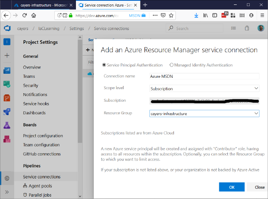The width and height of the screenshot is (268, 199).
Task: Open the Scope level dropdown
Action: point(204,88)
